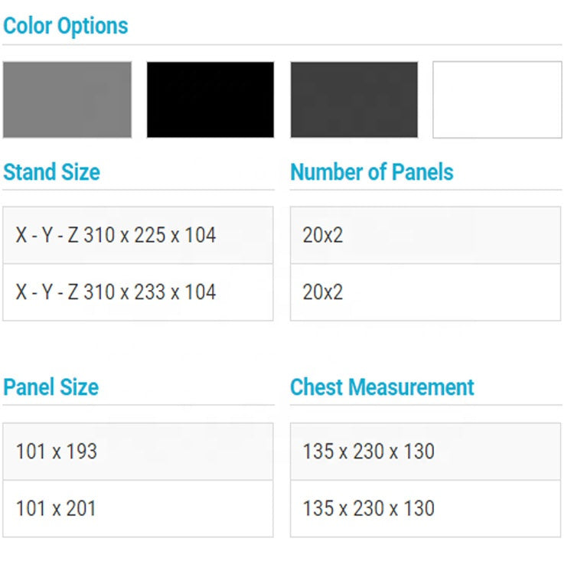This screenshot has height=574, width=574.
Task: Pick the dark charcoal color swatch
Action: (354, 99)
